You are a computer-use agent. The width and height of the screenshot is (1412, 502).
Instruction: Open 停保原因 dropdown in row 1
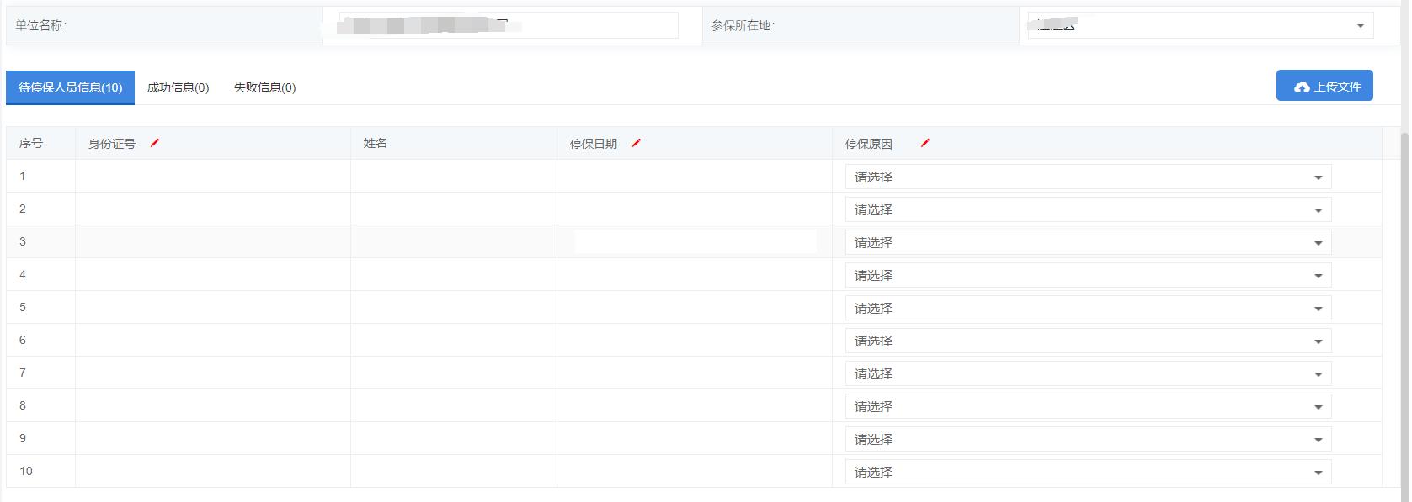(x=1088, y=177)
